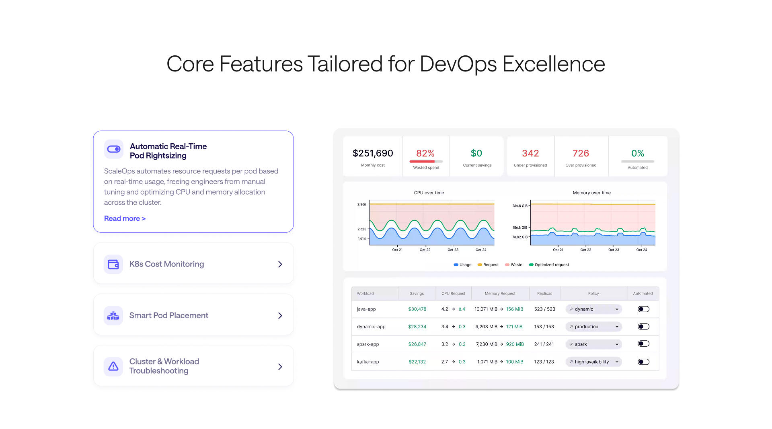
Task: Click the CPU over time chart
Action: (432, 223)
